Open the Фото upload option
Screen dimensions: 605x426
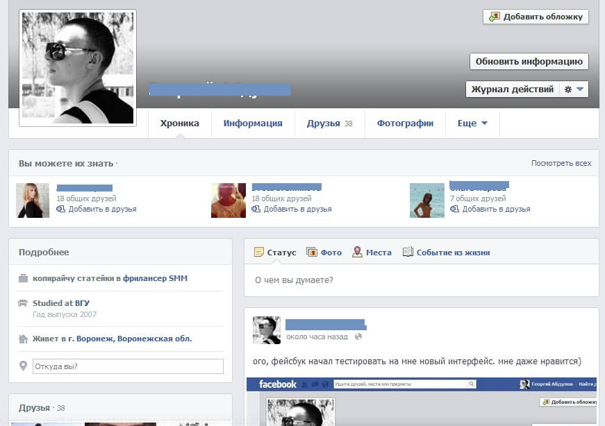pyautogui.click(x=312, y=253)
